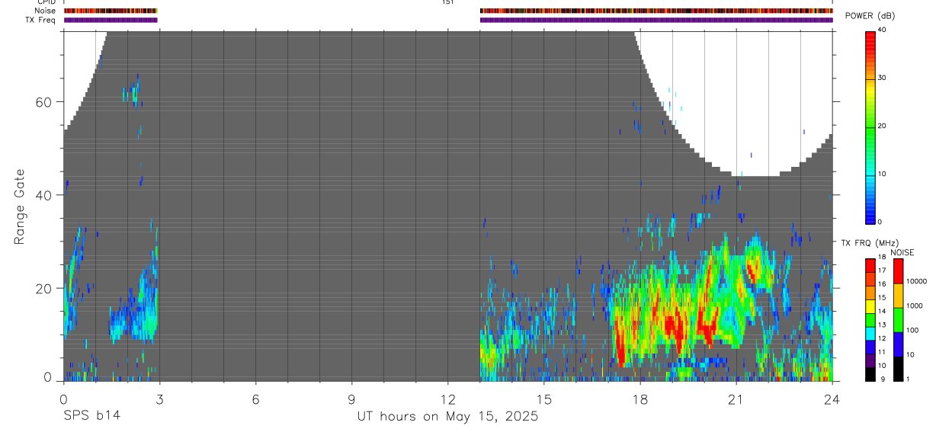Viewport: 936px width, 432px height.
Task: Click the NOISE color scale bar
Action: [898, 319]
